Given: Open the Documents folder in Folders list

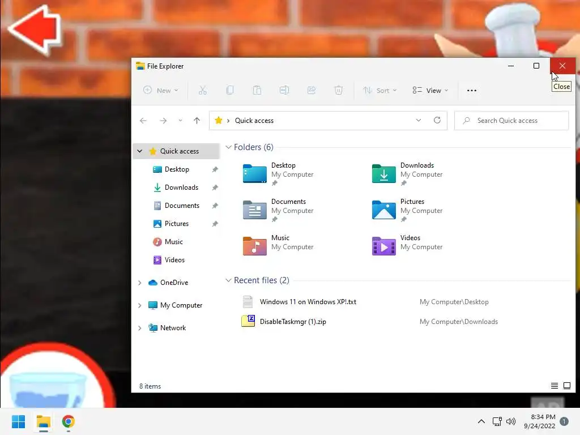Looking at the screenshot, I should click(278, 210).
